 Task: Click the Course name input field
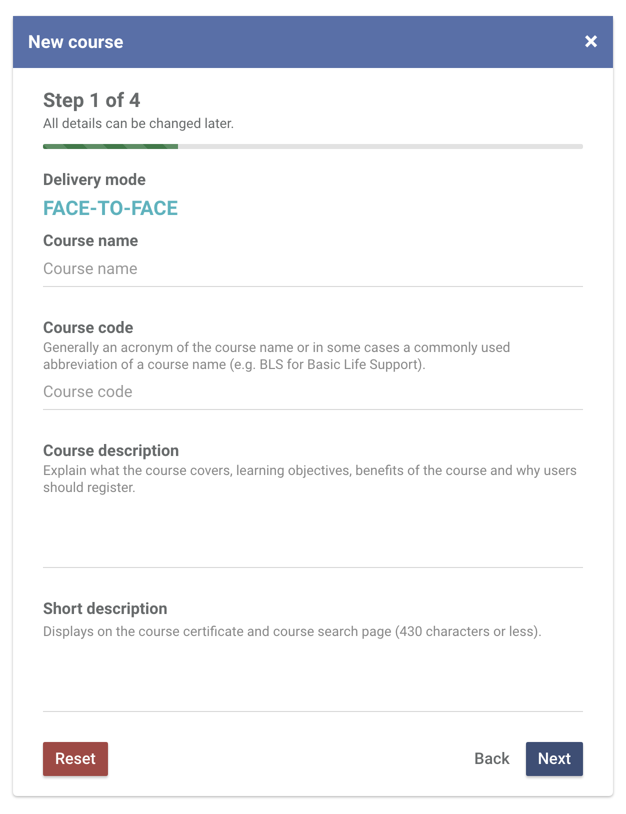(x=313, y=269)
